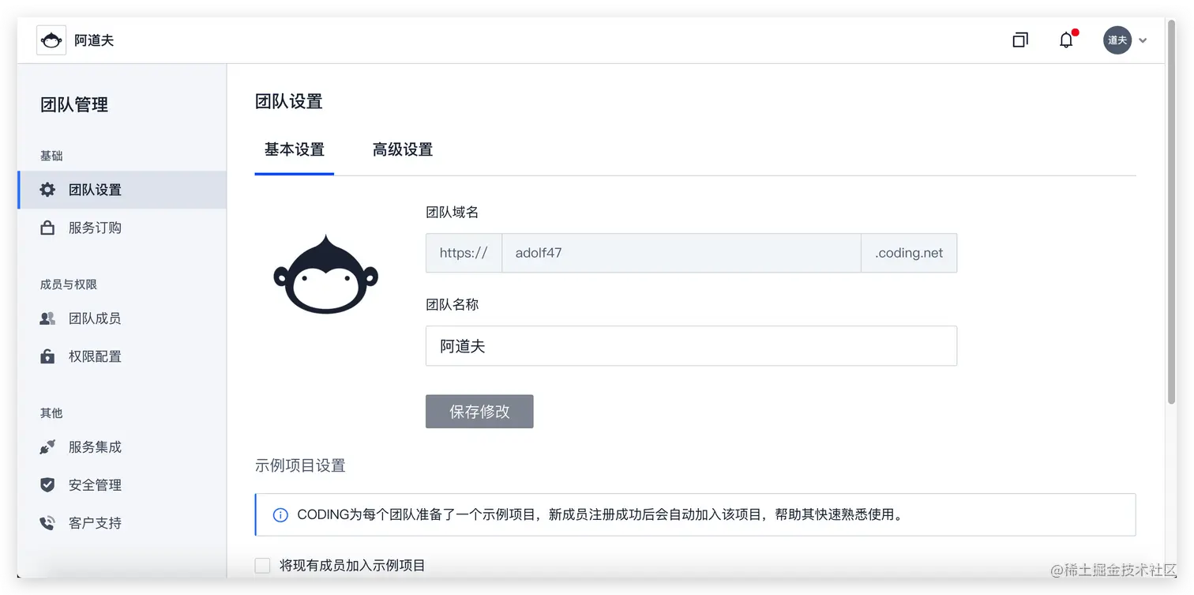Click the 保存修改 button
Image resolution: width=1194 pixels, height=595 pixels.
(479, 412)
